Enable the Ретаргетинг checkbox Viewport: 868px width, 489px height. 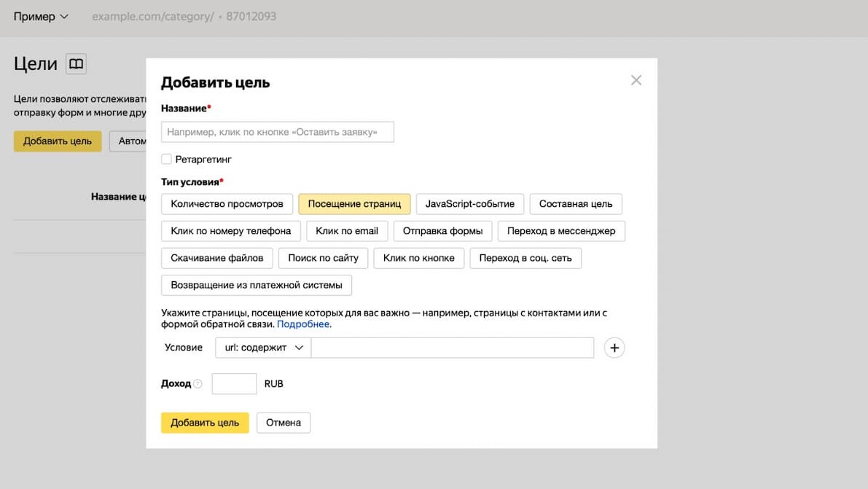coord(167,159)
